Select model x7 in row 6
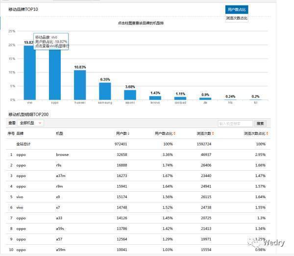Screen dimensions: 294x256 coord(58,207)
